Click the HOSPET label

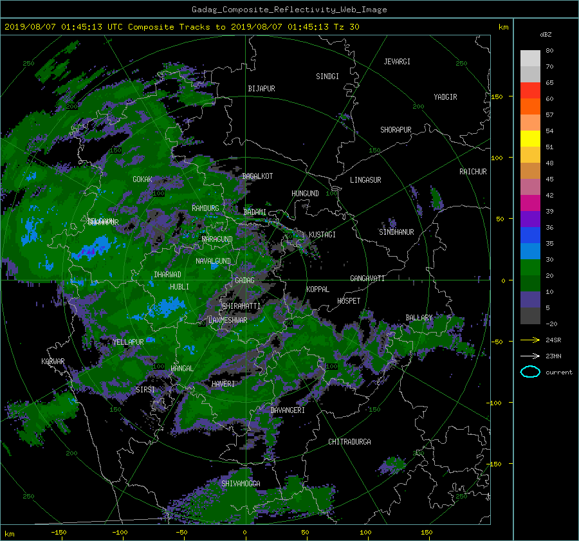pyautogui.click(x=349, y=301)
